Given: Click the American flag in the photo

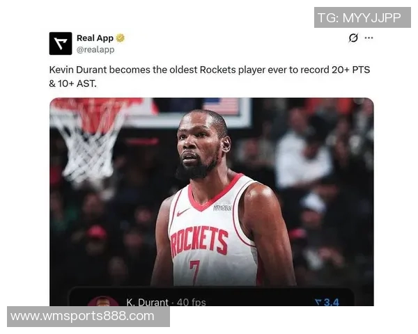Looking at the screenshot, I should click(x=221, y=106).
